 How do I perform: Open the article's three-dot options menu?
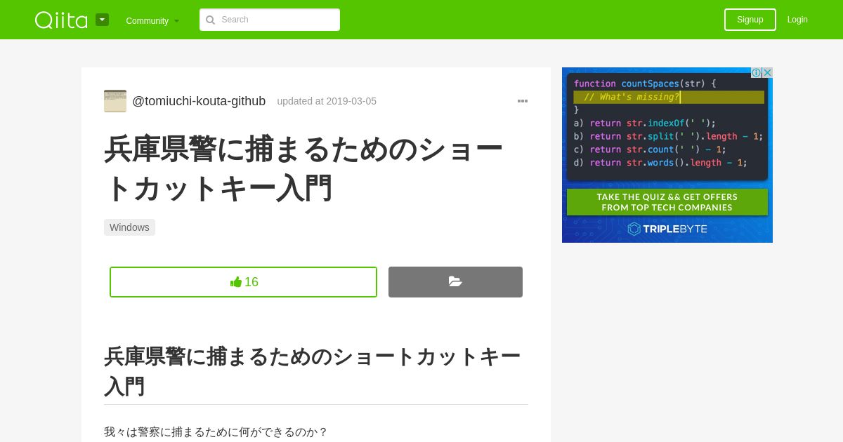coord(523,101)
